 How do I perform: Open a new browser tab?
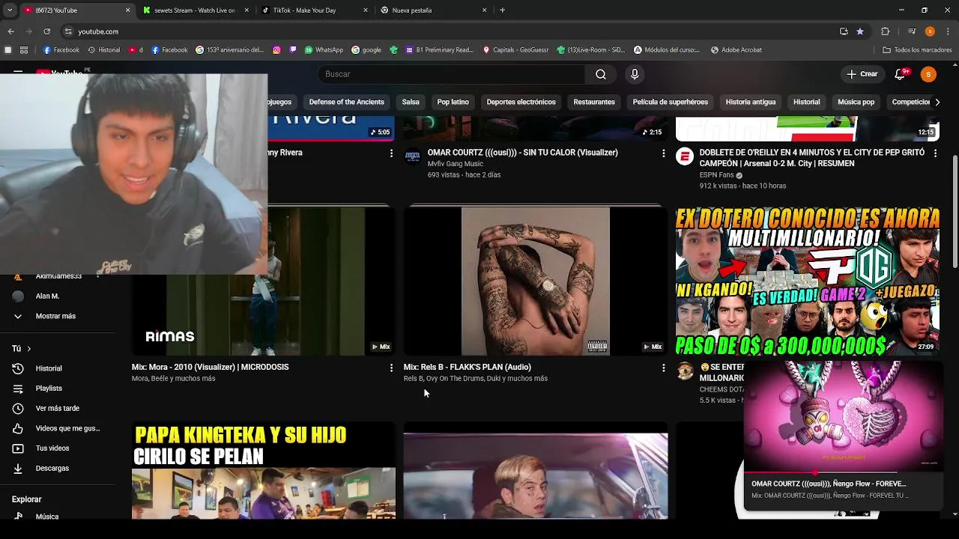pyautogui.click(x=502, y=10)
